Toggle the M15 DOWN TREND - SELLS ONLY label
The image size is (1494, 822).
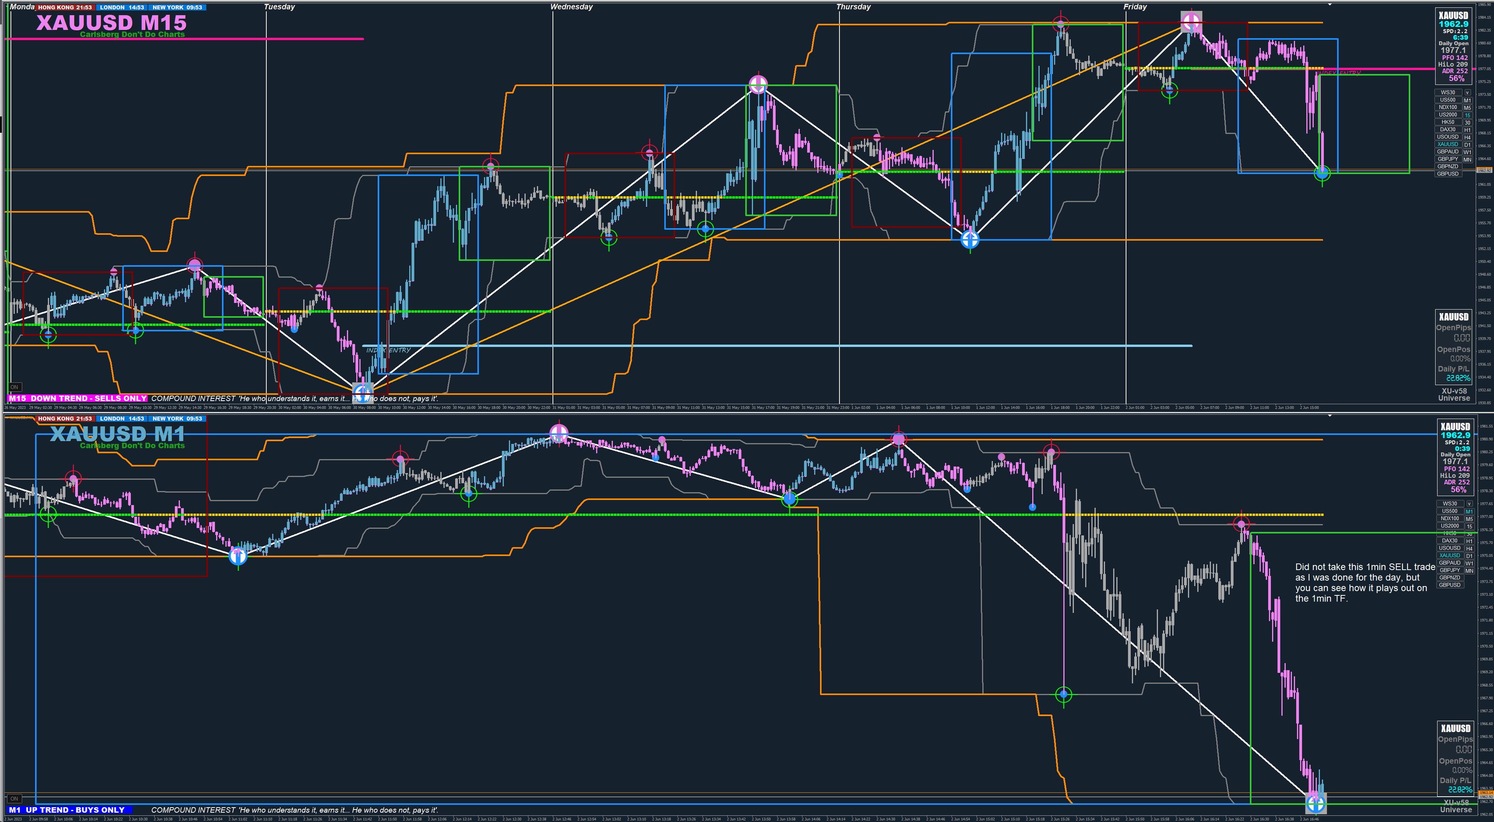tap(77, 398)
